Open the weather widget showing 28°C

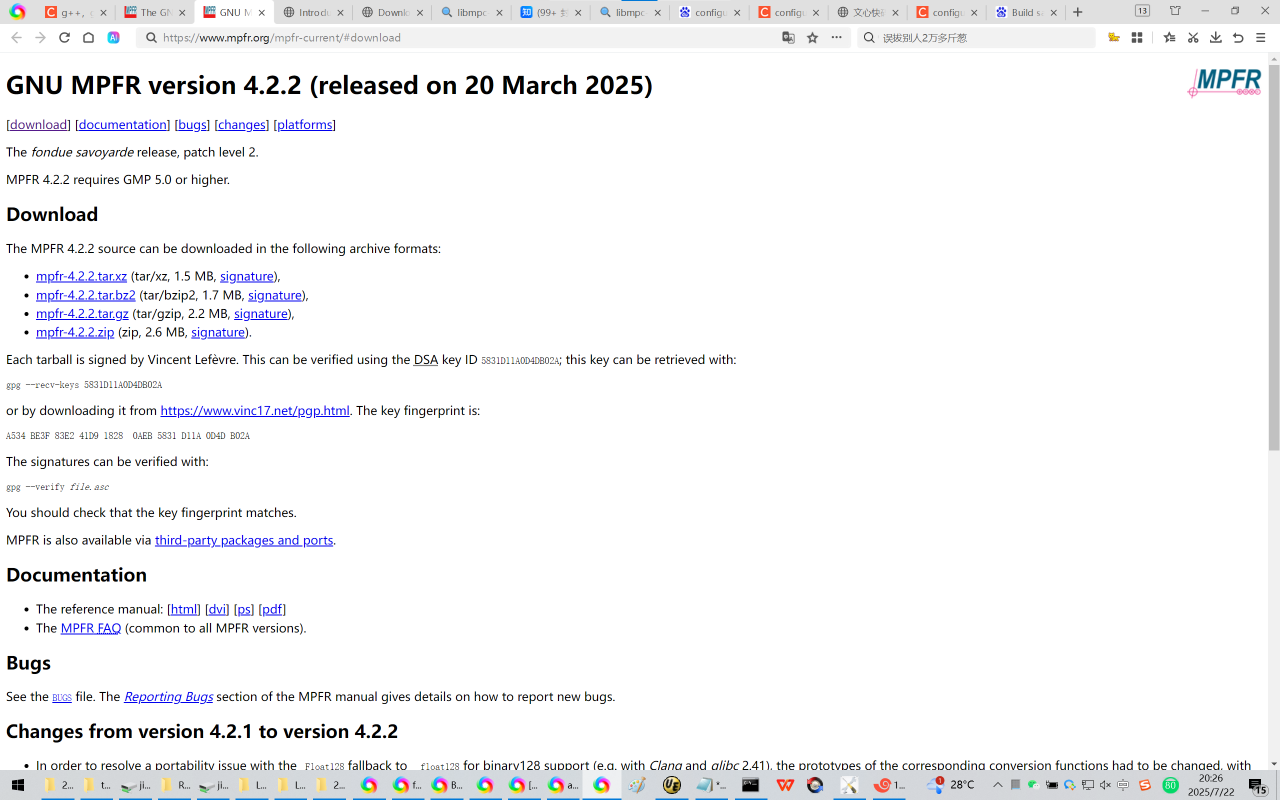click(950, 785)
